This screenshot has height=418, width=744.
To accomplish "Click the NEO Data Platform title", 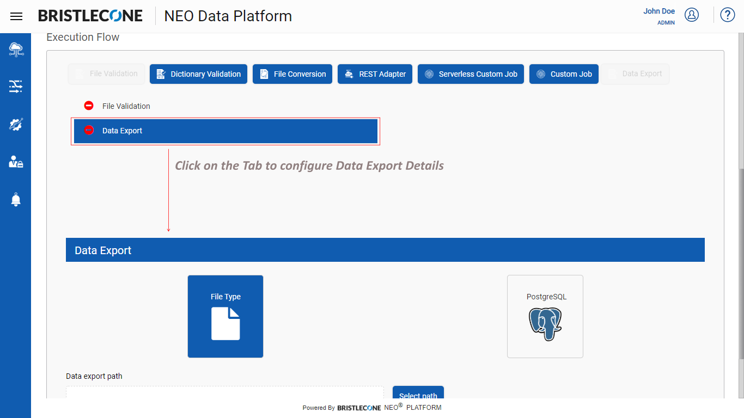I will pos(228,16).
